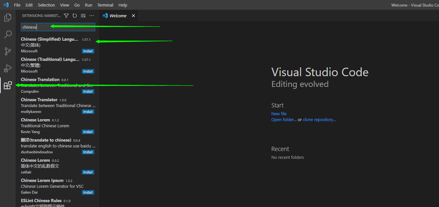
Task: Open the extensions panel more actions menu
Action: pyautogui.click(x=92, y=16)
